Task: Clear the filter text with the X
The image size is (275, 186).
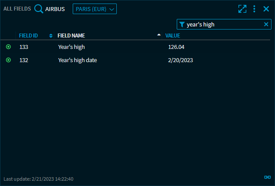Action: coord(266,25)
